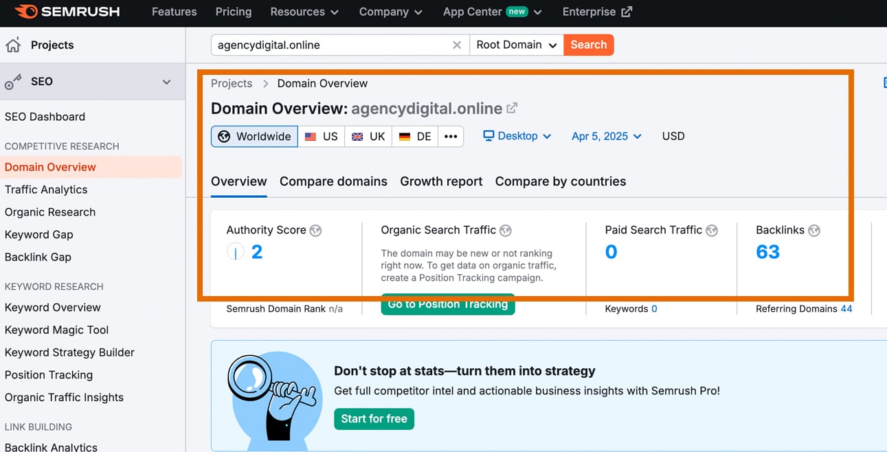Screen dimensions: 887x452
Task: Click the SEO key icon
Action: pyautogui.click(x=13, y=82)
